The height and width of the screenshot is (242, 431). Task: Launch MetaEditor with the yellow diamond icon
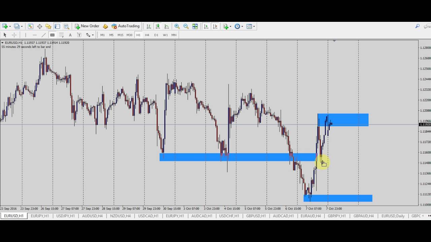(x=105, y=26)
